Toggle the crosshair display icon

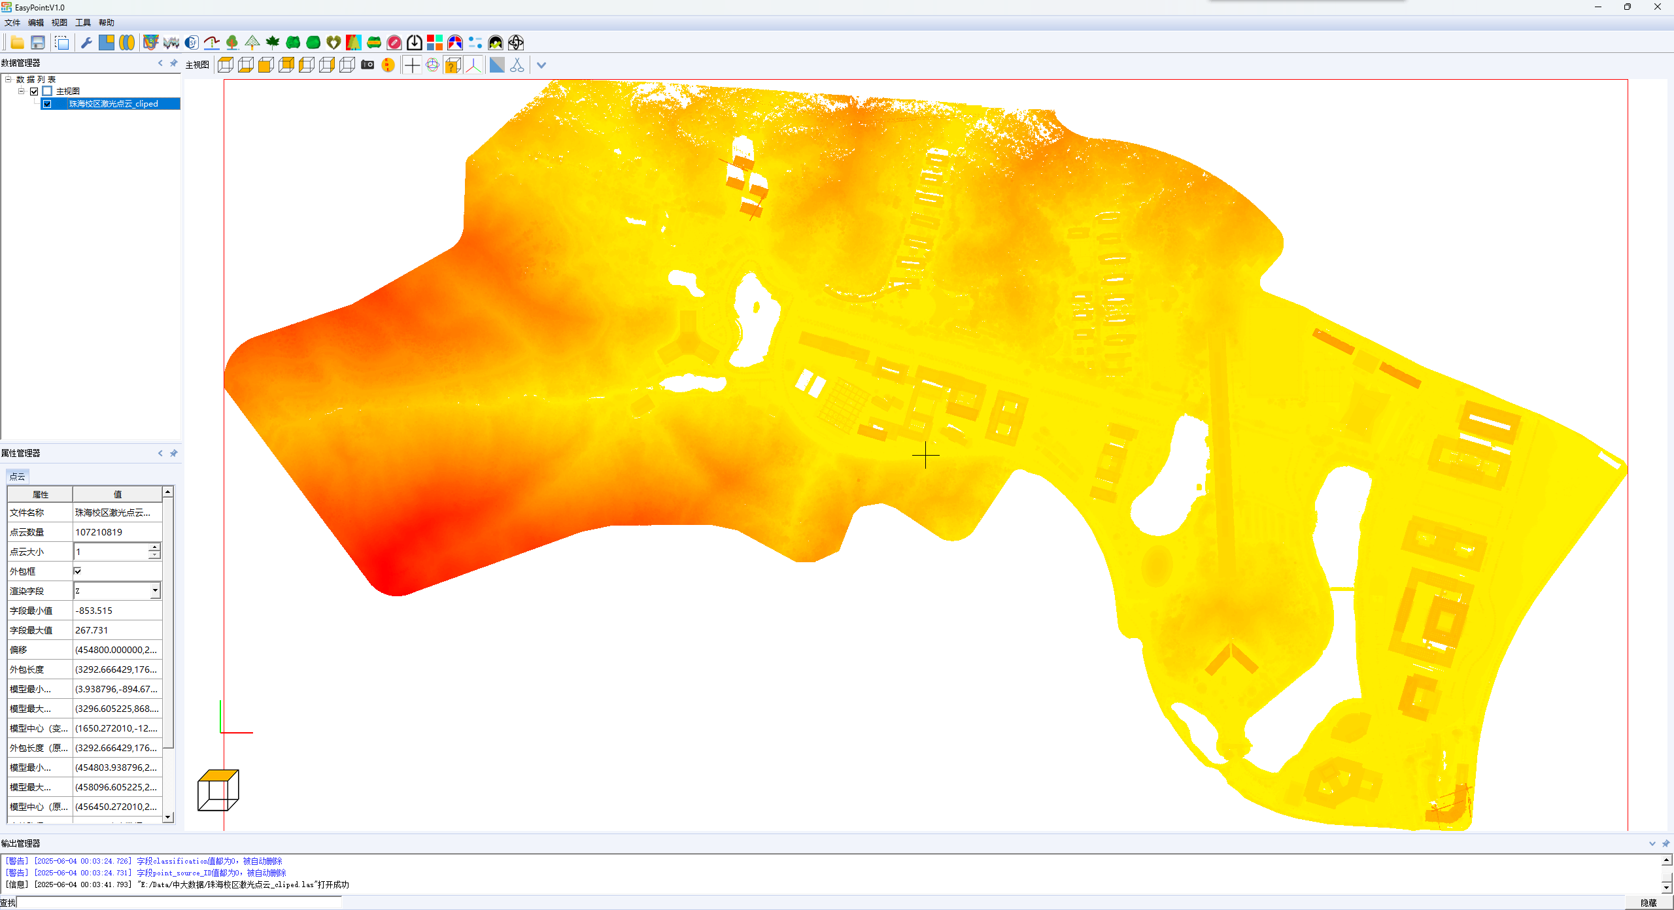tap(412, 65)
